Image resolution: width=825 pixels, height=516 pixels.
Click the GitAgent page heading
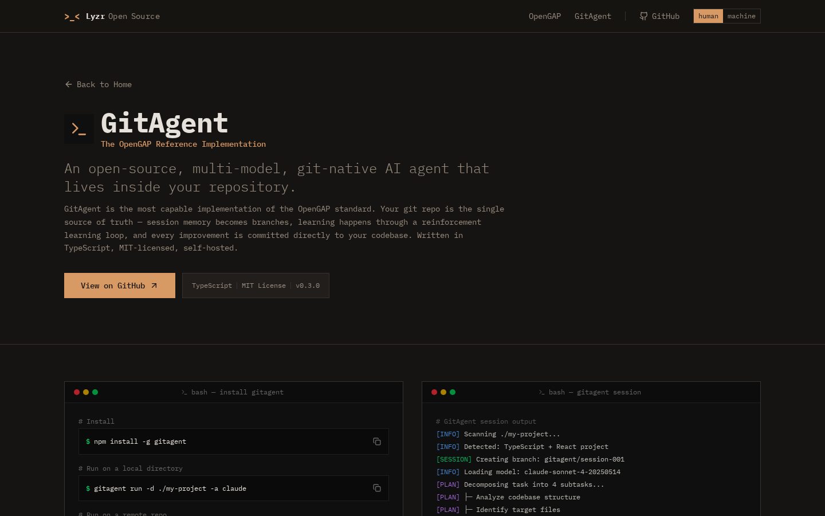pyautogui.click(x=164, y=123)
